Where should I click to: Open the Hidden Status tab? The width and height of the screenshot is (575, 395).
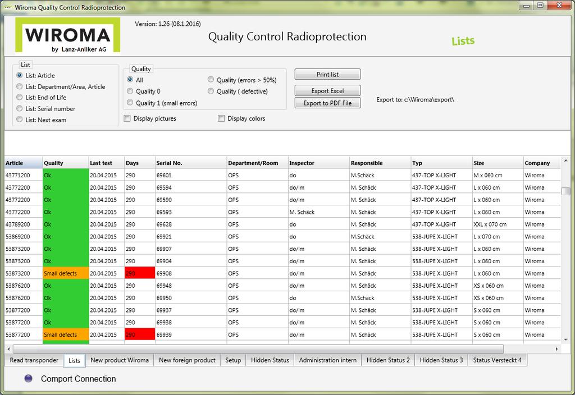(270, 360)
